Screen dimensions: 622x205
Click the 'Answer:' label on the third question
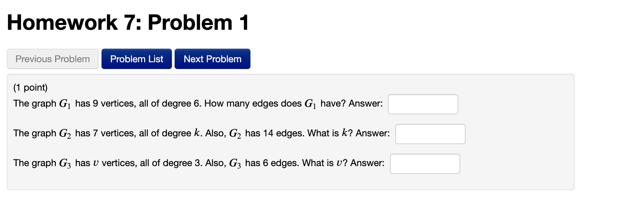(x=367, y=163)
